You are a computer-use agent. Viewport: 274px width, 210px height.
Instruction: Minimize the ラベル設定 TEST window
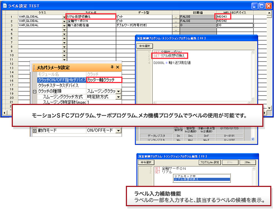click(x=248, y=6)
